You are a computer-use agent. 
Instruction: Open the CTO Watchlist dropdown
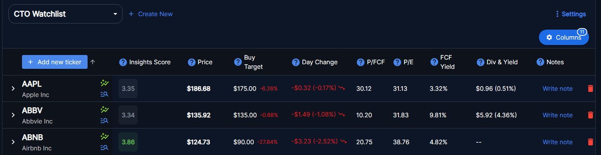[66, 14]
